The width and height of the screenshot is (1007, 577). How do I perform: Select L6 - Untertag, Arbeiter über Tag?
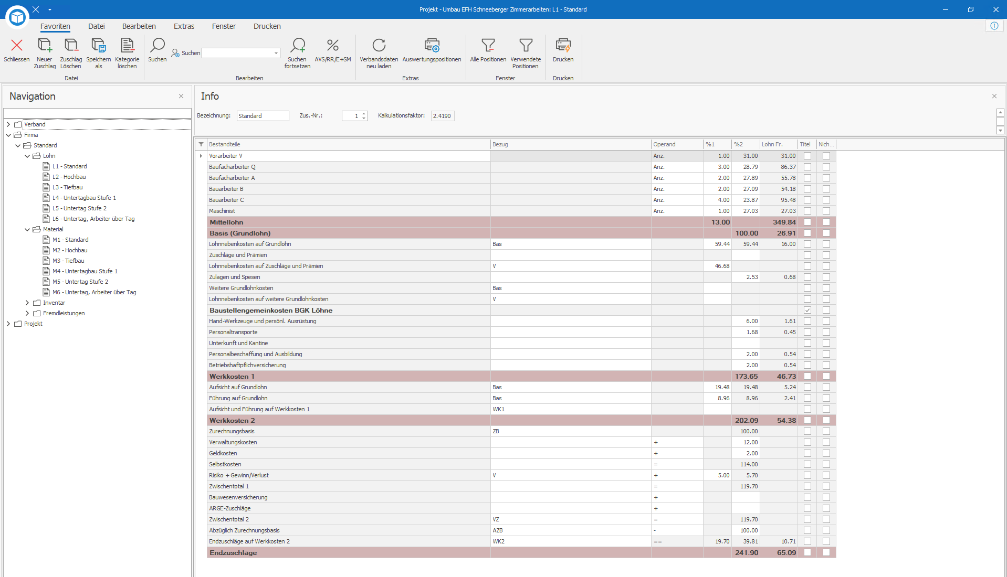93,219
